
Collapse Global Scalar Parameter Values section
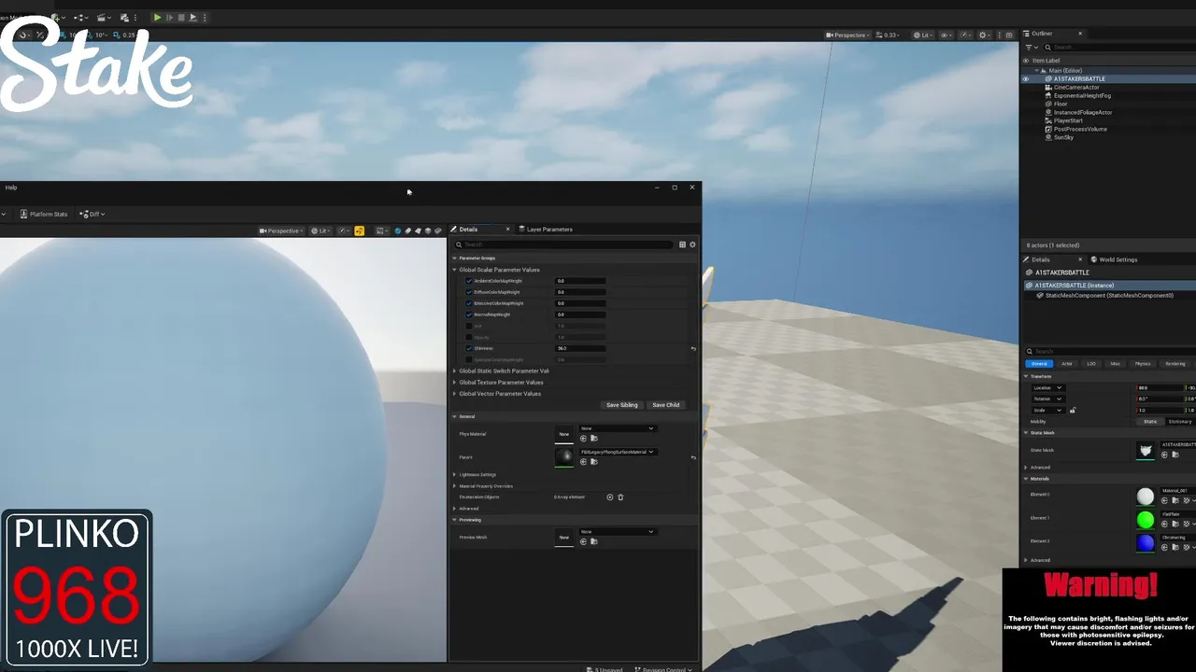pyautogui.click(x=455, y=270)
